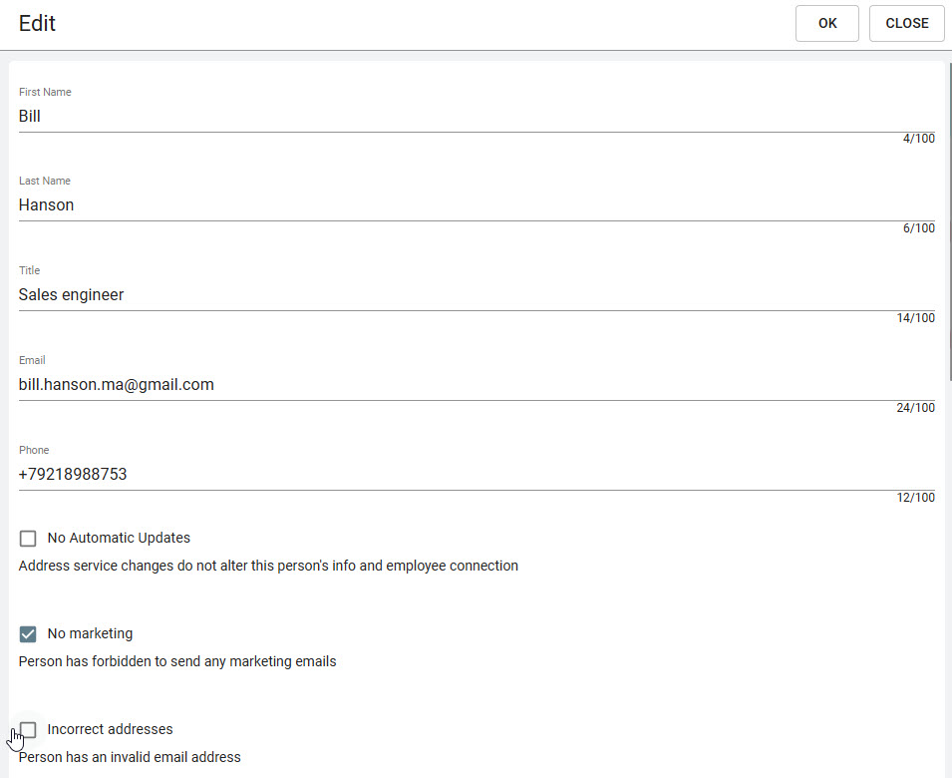Enable the No Automatic Updates checkbox

tap(28, 539)
